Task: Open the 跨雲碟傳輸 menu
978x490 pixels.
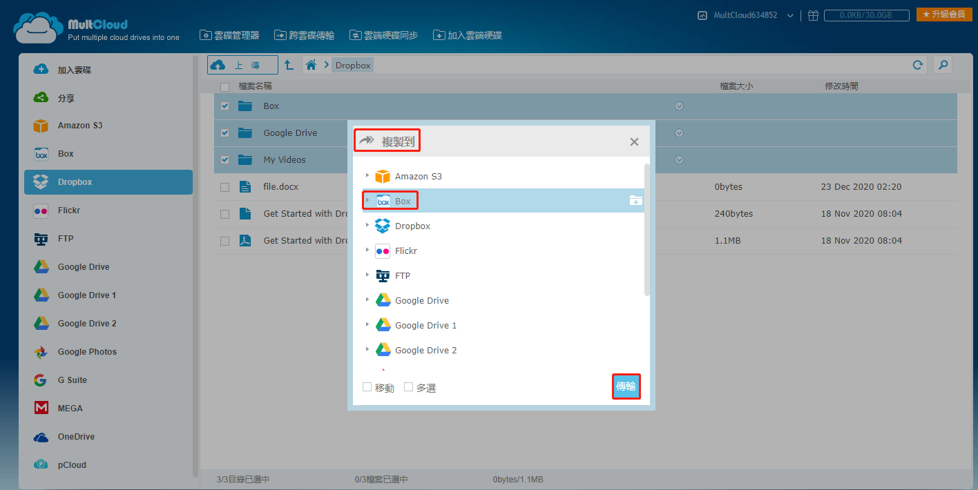Action: (x=304, y=35)
